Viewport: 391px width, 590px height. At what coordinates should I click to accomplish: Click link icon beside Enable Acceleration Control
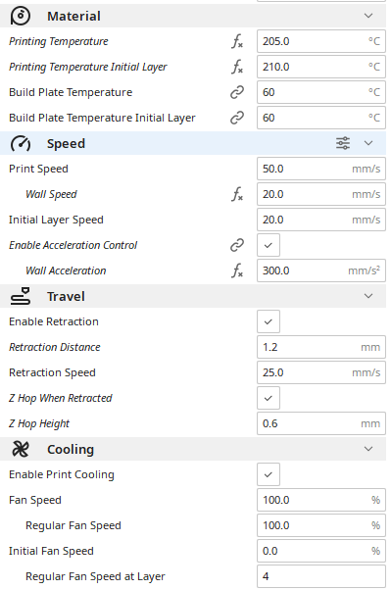coord(237,245)
